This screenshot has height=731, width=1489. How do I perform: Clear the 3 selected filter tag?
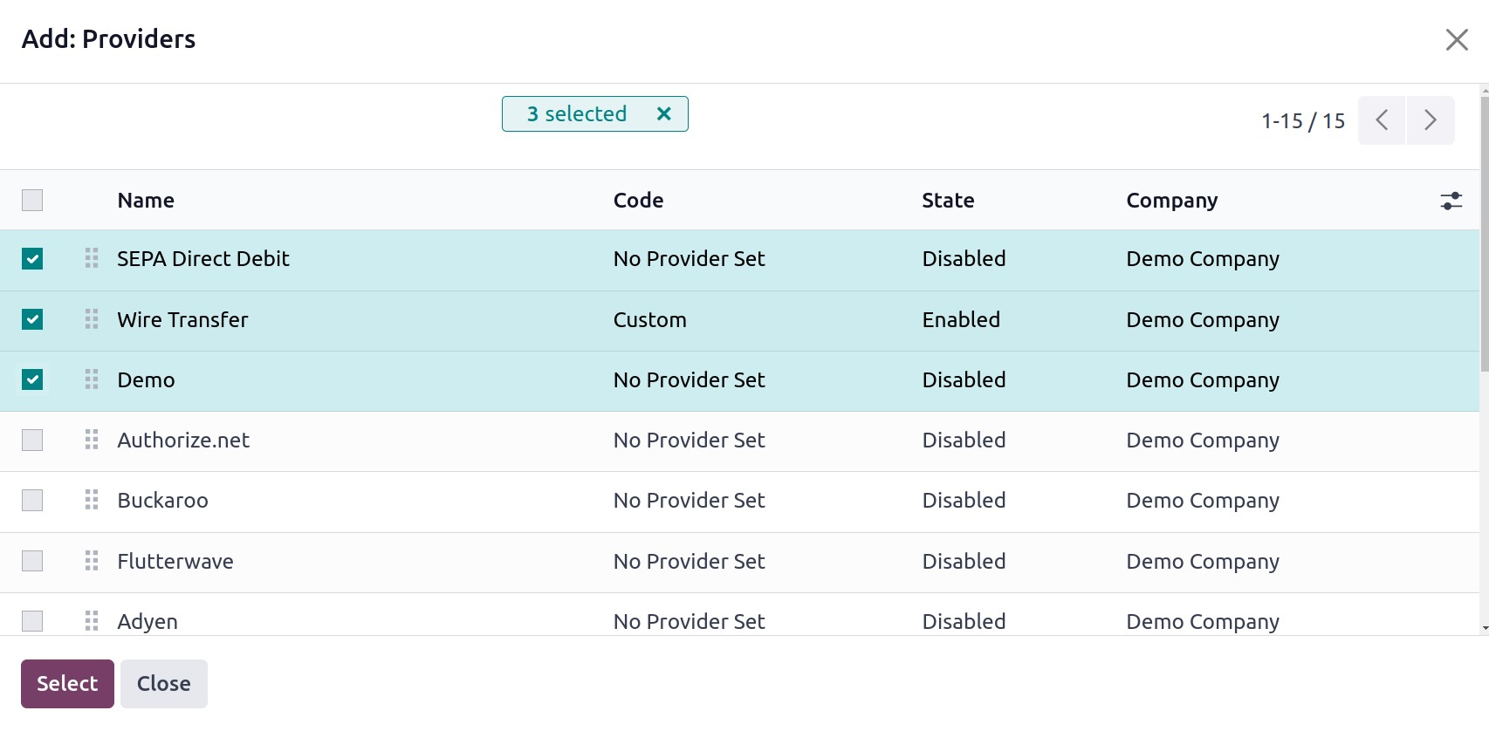tap(663, 114)
